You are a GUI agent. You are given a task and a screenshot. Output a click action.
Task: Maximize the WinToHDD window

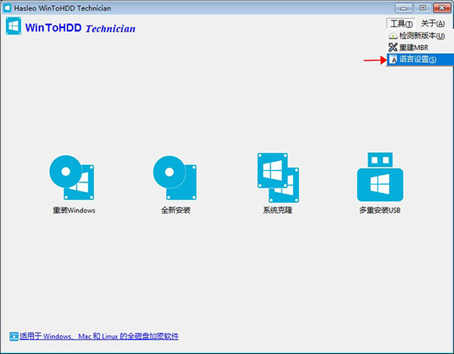click(422, 8)
